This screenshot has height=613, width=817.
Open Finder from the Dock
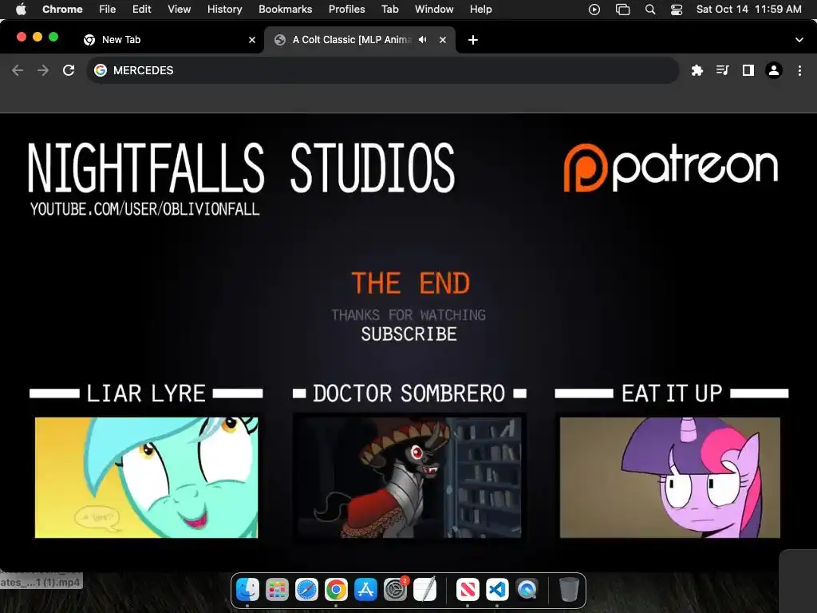(247, 590)
